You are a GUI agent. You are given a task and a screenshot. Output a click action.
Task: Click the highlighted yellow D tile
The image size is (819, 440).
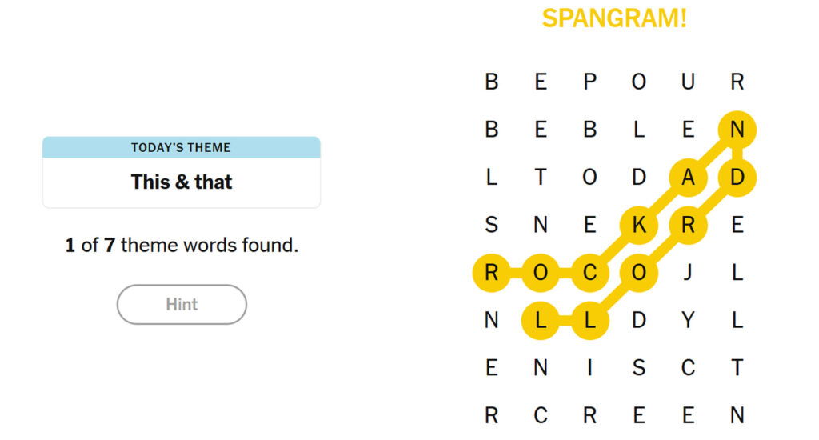[x=737, y=178]
